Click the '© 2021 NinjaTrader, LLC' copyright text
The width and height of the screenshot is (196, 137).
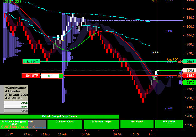point(18,127)
